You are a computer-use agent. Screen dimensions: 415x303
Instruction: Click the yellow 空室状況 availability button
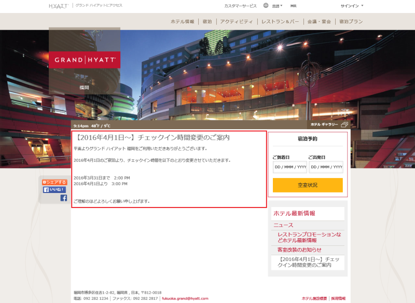308,185
